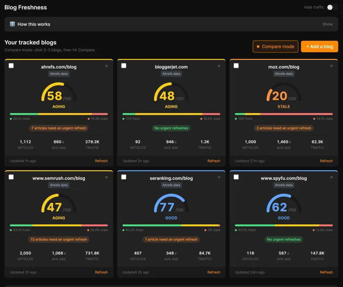Click the 1,460 d avg age value

(284, 142)
